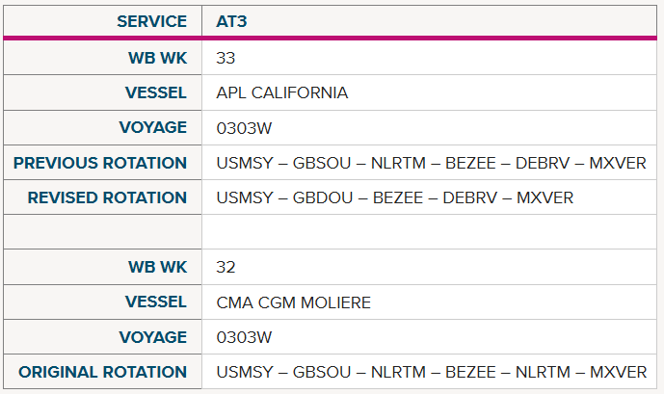Click the first VESSEL label
Image resolution: width=664 pixels, height=394 pixels.
coord(156,92)
